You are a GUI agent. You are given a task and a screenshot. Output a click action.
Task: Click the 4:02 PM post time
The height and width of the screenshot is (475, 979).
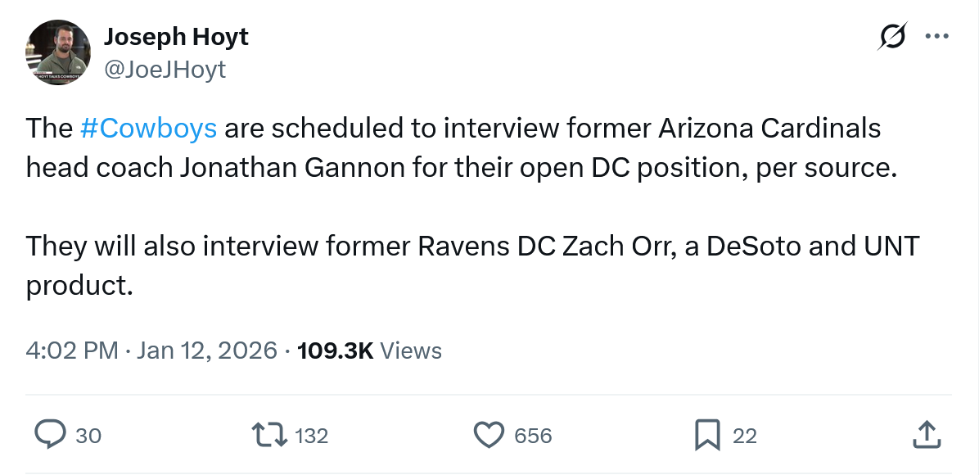click(x=73, y=351)
